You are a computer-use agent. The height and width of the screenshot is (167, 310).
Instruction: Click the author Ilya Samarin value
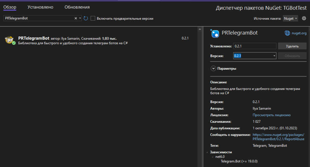point(262,109)
